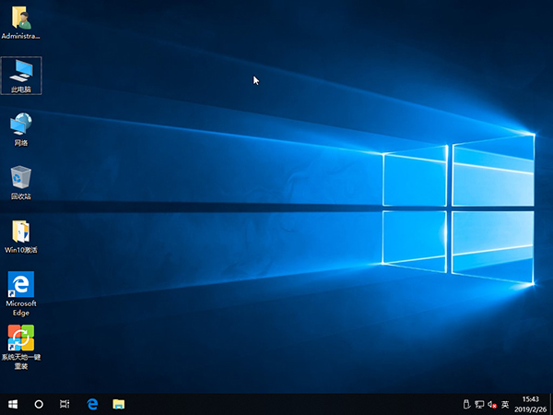Open the network status tray icon

[479, 404]
